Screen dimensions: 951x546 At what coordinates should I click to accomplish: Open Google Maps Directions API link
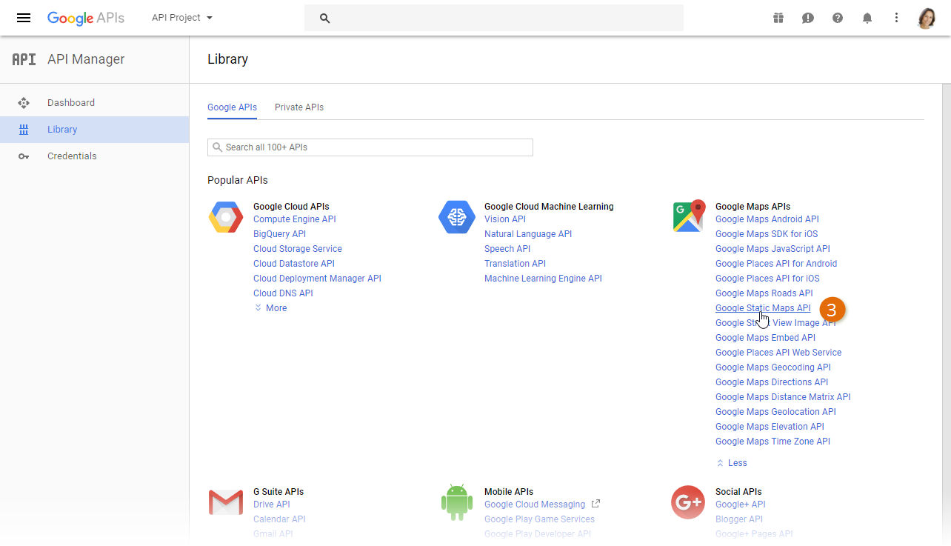pos(772,382)
